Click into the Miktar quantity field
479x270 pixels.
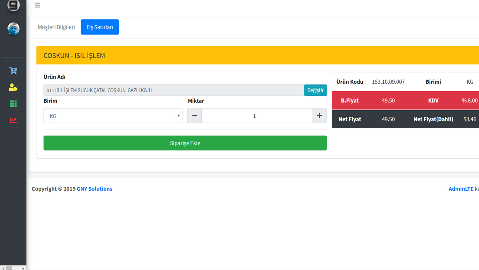click(x=257, y=116)
